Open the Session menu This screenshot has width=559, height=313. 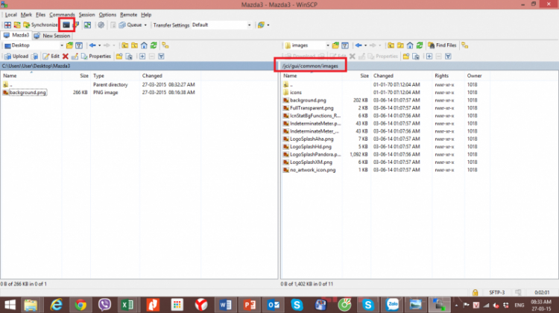(86, 15)
